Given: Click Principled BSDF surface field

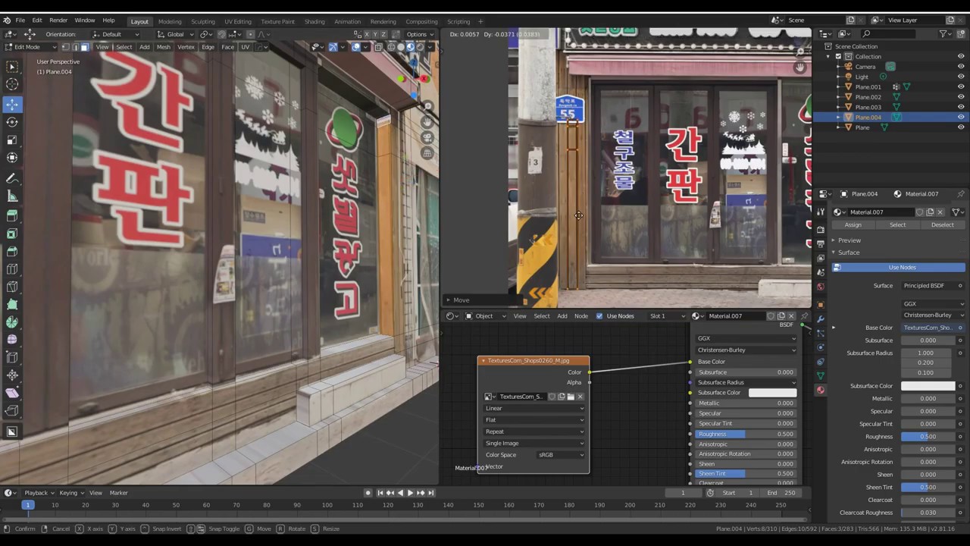Looking at the screenshot, I should click(x=928, y=286).
